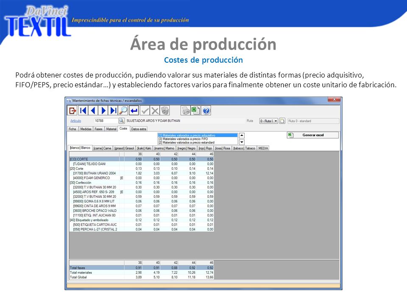Select Materiales valorados a precio adquisitivo
407x305 pixels.
[x=197, y=136]
